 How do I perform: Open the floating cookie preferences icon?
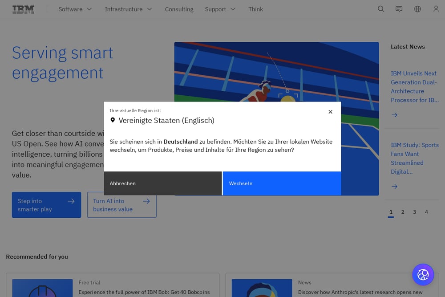pos(423,275)
